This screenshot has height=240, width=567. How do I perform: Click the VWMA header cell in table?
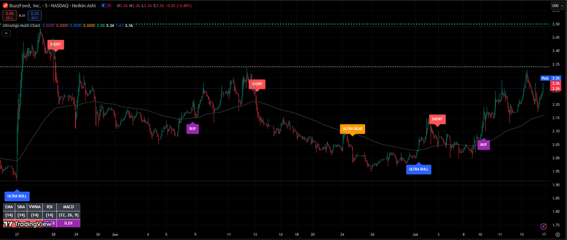[x=34, y=206]
